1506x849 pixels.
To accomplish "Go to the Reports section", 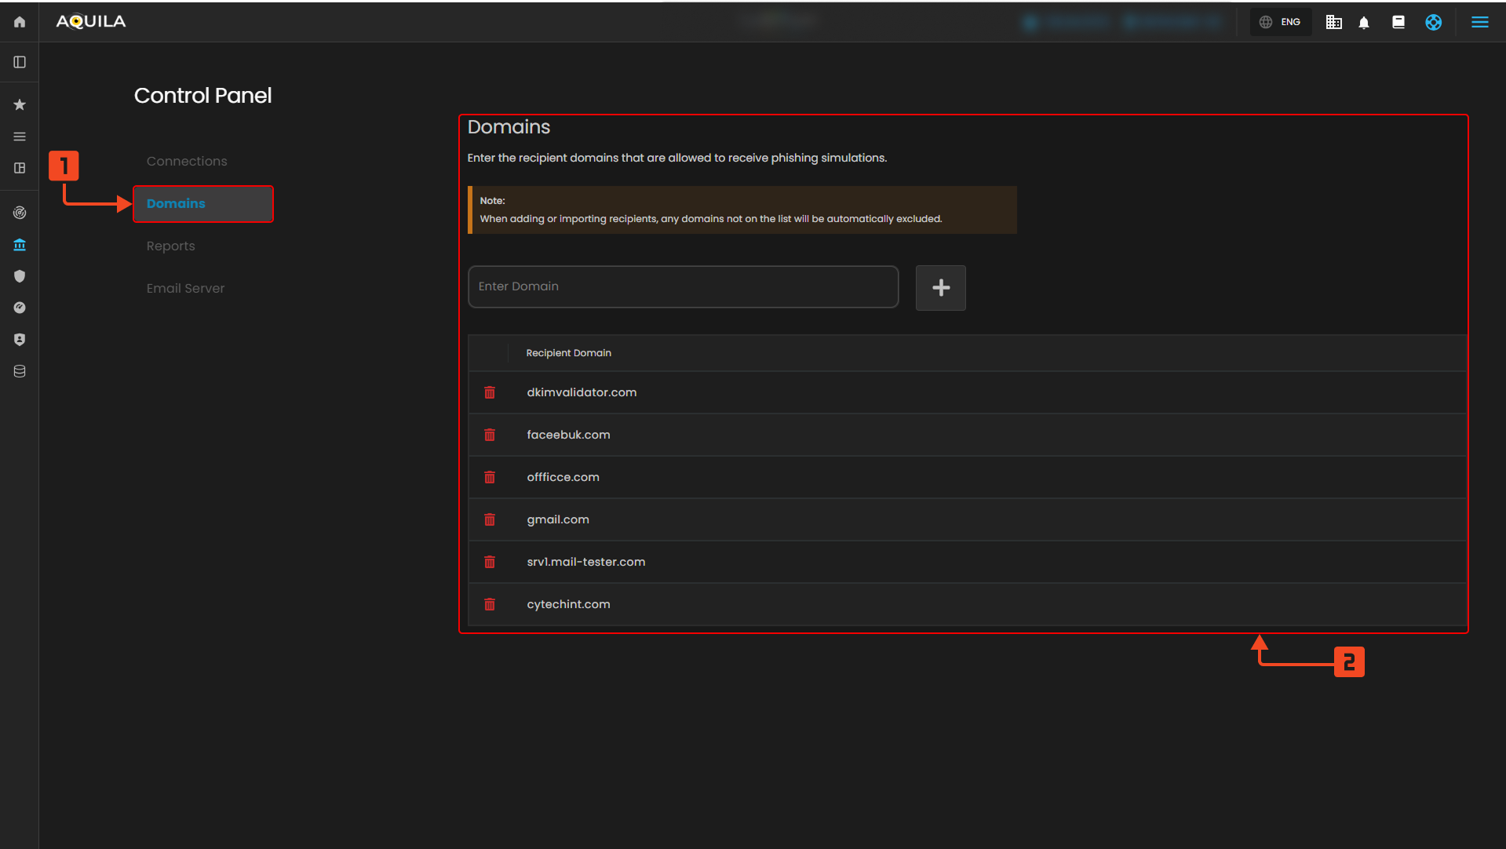I will coord(170,246).
